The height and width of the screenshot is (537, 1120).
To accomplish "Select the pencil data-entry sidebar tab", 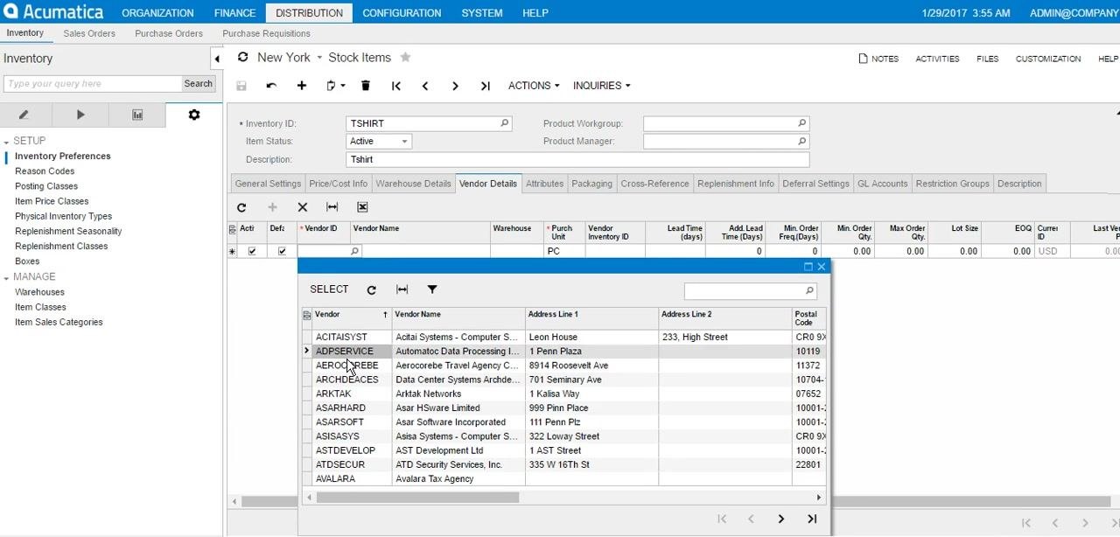I will 24,115.
